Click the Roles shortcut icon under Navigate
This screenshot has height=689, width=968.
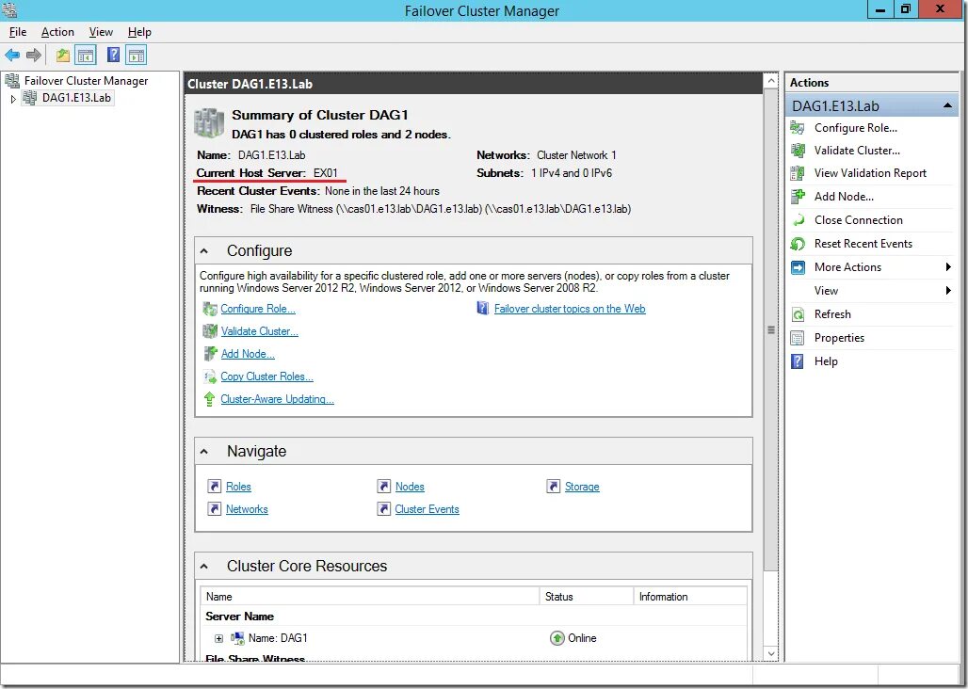(x=214, y=486)
